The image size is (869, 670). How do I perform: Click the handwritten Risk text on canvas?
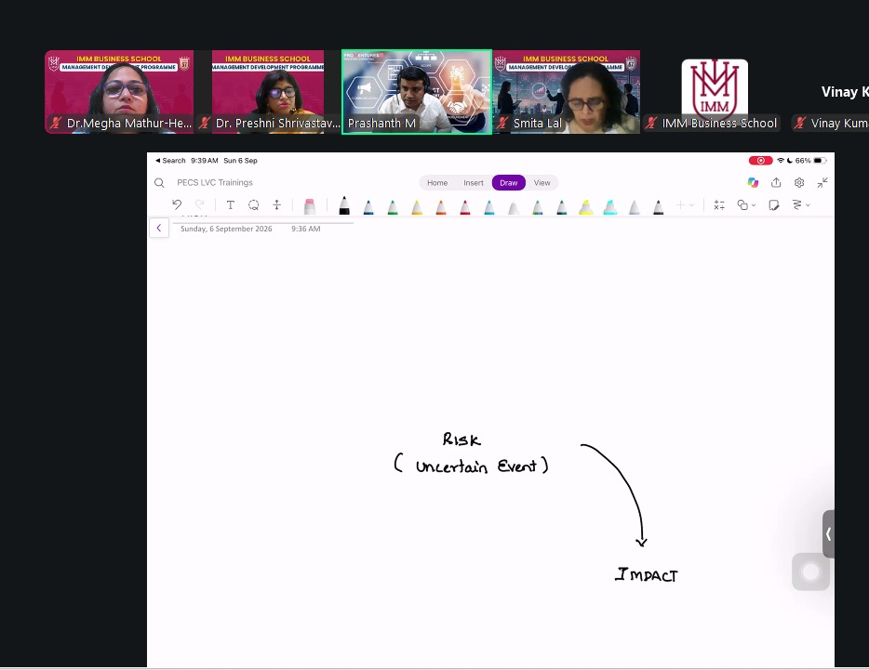pyautogui.click(x=461, y=440)
